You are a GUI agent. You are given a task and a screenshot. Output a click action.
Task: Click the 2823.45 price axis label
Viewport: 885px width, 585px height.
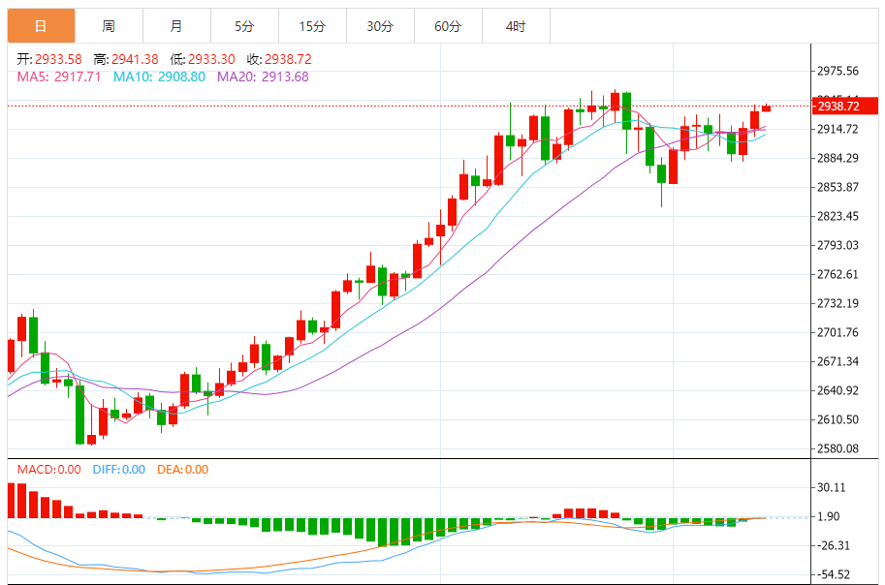tap(838, 216)
